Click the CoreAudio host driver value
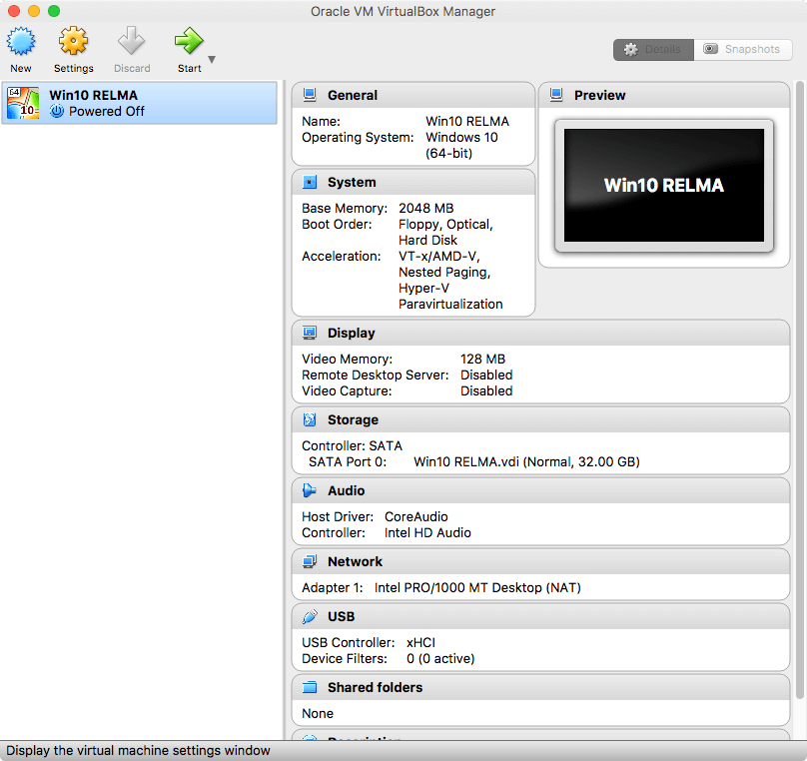This screenshot has width=807, height=761. (x=415, y=516)
